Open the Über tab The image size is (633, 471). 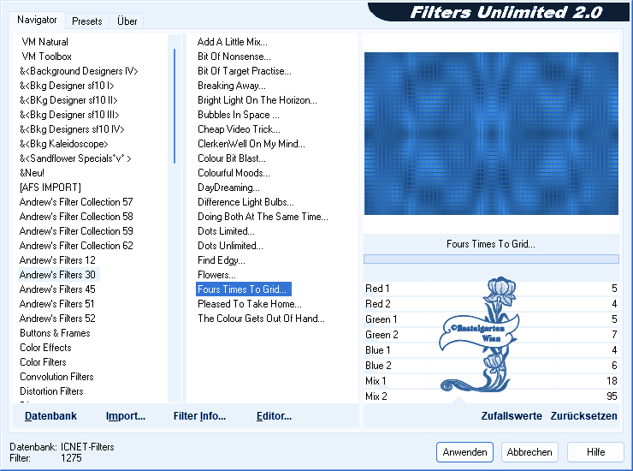tap(128, 21)
